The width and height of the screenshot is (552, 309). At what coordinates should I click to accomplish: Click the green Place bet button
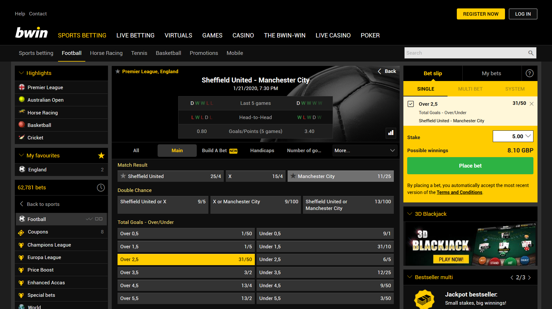(470, 166)
